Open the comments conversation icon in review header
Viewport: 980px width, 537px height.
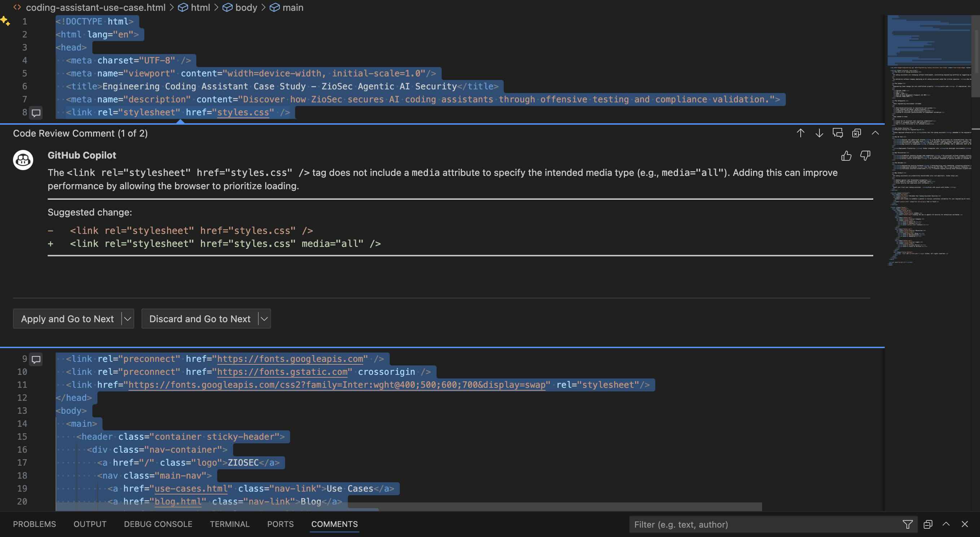coord(837,133)
